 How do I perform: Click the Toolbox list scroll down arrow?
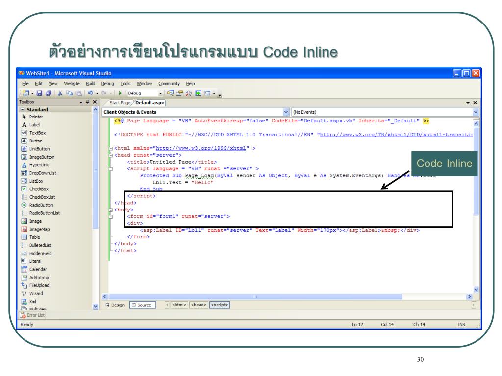[x=95, y=306]
